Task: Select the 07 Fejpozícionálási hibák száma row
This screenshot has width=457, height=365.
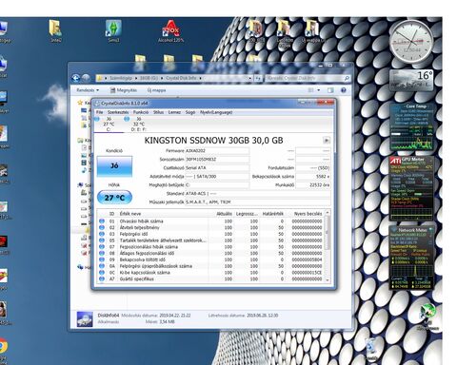Action: [x=211, y=247]
